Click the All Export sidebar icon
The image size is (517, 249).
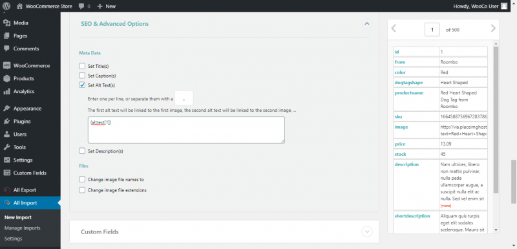click(x=6, y=190)
